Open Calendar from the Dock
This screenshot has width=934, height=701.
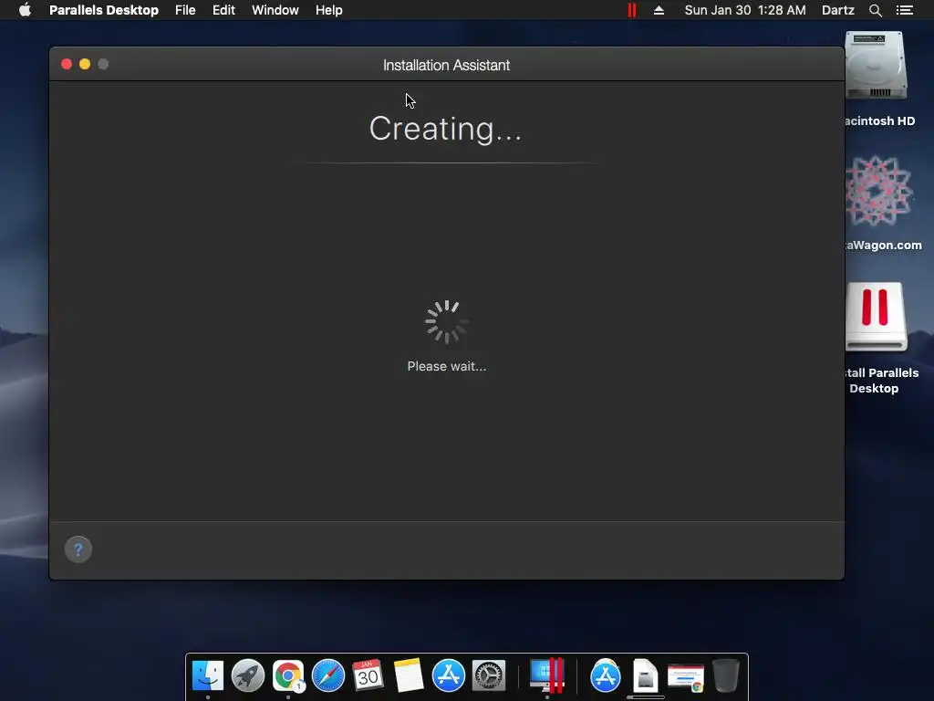pyautogui.click(x=368, y=675)
